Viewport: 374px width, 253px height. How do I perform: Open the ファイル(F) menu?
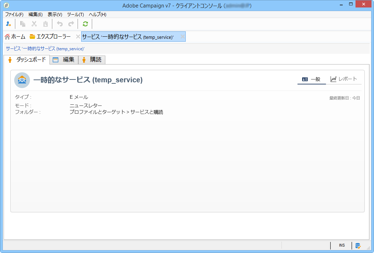point(14,15)
